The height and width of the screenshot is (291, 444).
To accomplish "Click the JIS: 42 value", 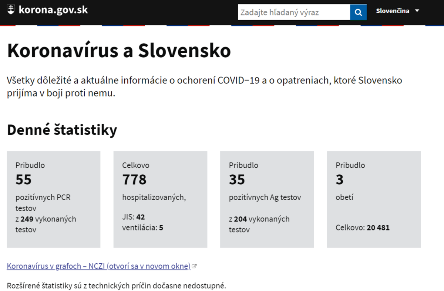I will tap(134, 217).
